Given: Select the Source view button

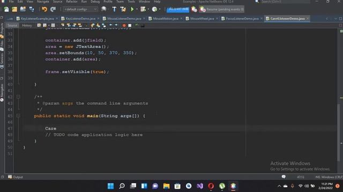Looking at the screenshot, I should point(12,26).
